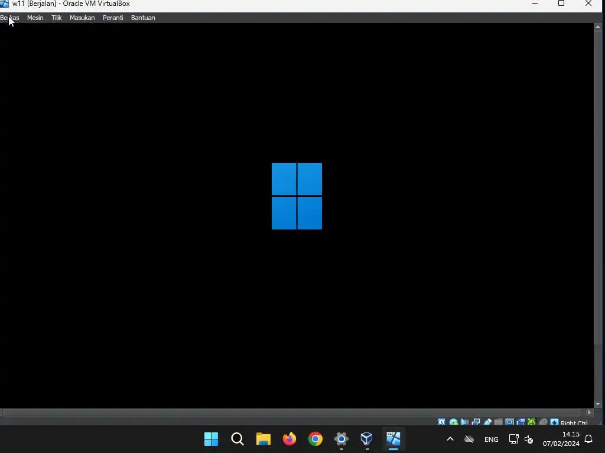Screen dimensions: 605x453
Task: Open taskbar Search
Action: (238, 439)
